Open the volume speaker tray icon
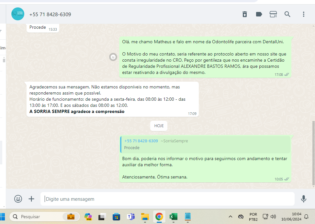The height and width of the screenshot is (224, 315). tap(273, 217)
